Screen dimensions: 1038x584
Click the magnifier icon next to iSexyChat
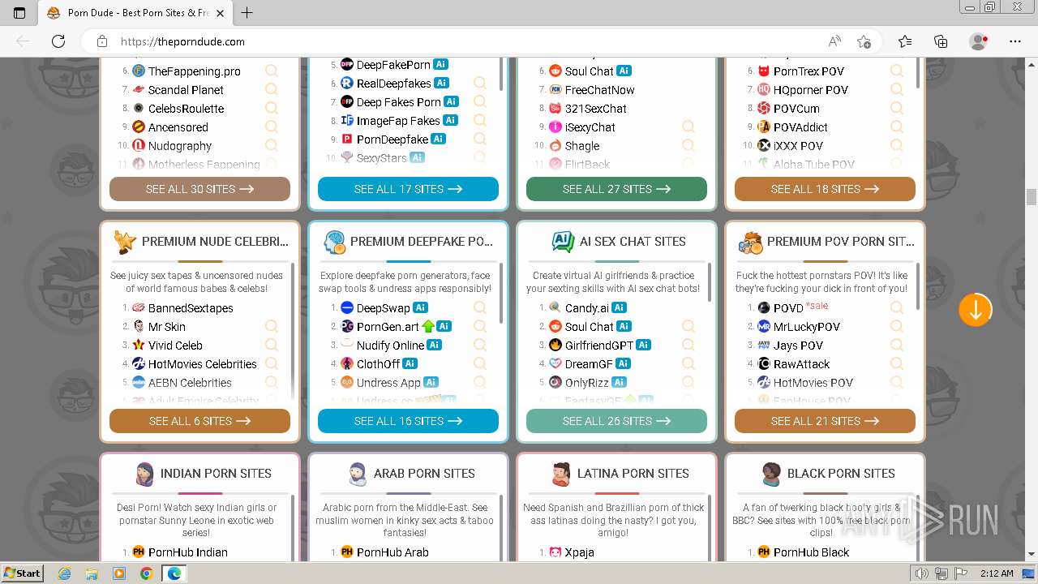pyautogui.click(x=688, y=127)
